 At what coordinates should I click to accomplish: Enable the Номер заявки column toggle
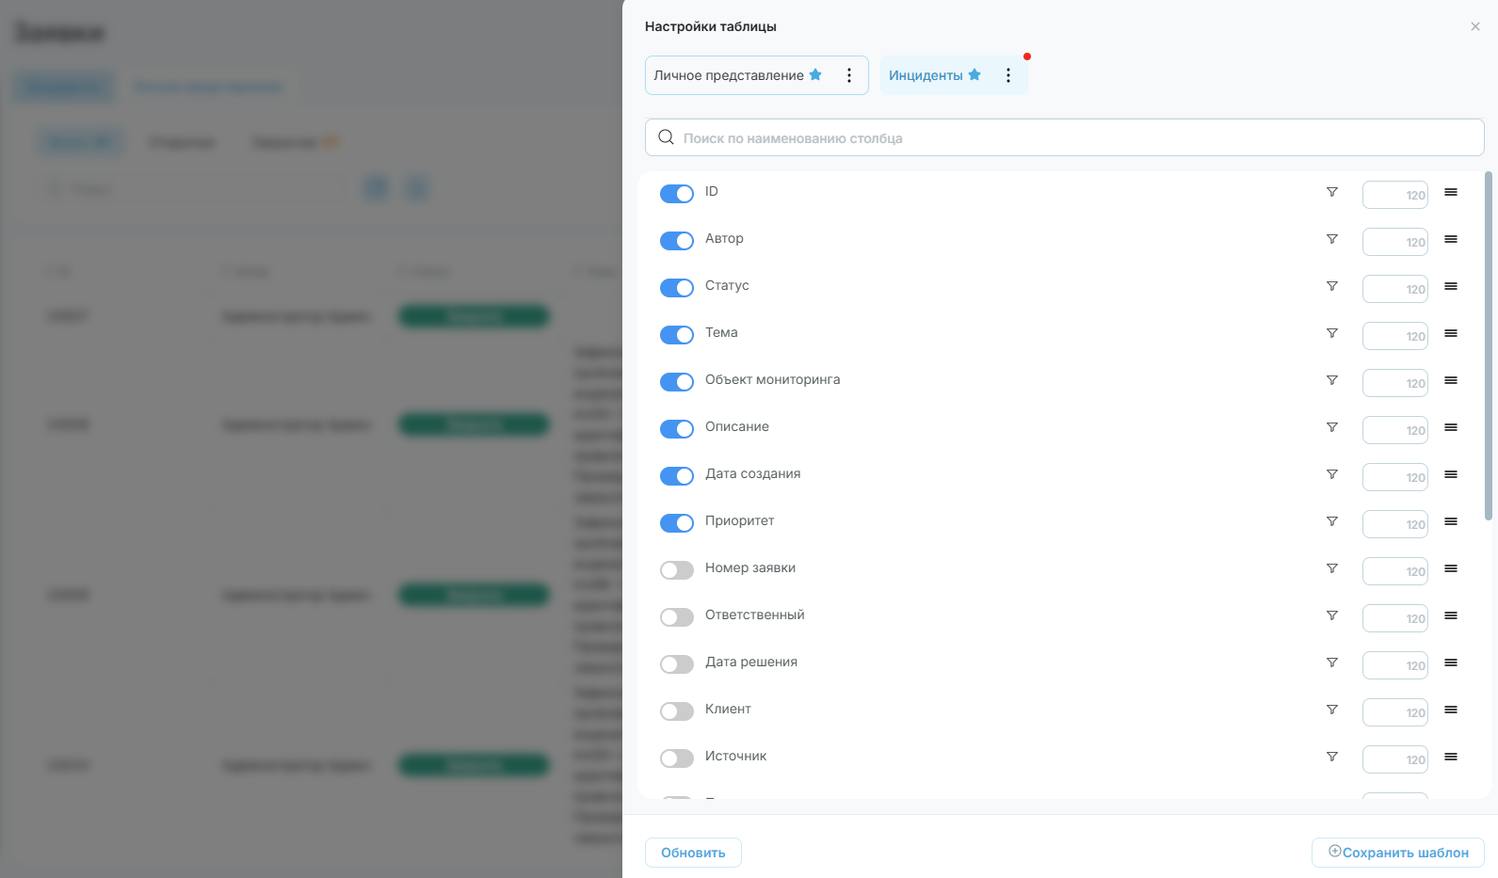click(x=677, y=570)
